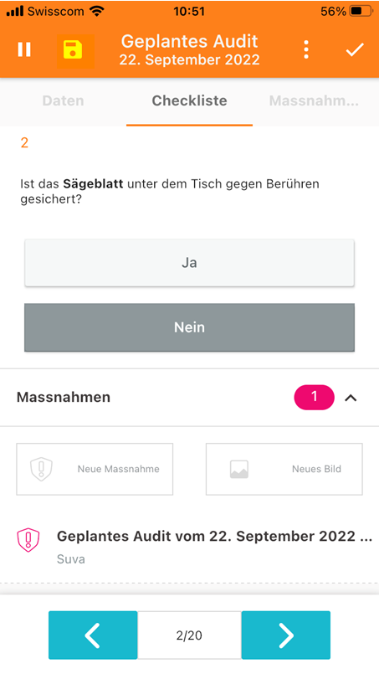Answer Nein to the Sägeblatt question
Viewport: 379px width, 679px height.
(x=189, y=327)
